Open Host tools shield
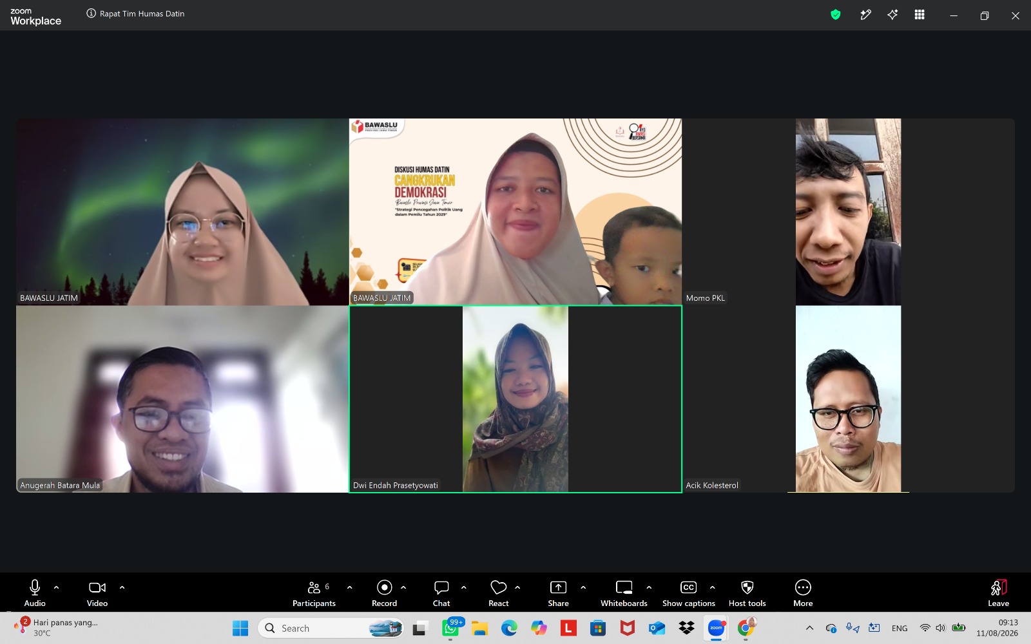This screenshot has height=644, width=1031. [x=747, y=592]
